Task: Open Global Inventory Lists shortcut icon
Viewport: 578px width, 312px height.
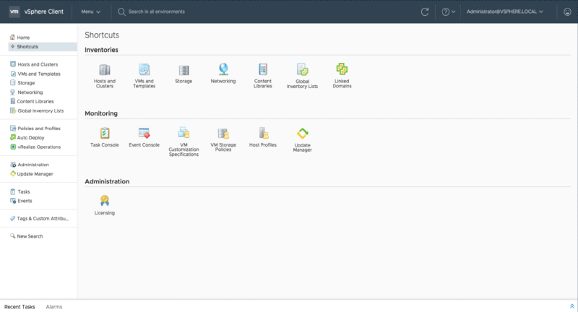Action: [302, 69]
